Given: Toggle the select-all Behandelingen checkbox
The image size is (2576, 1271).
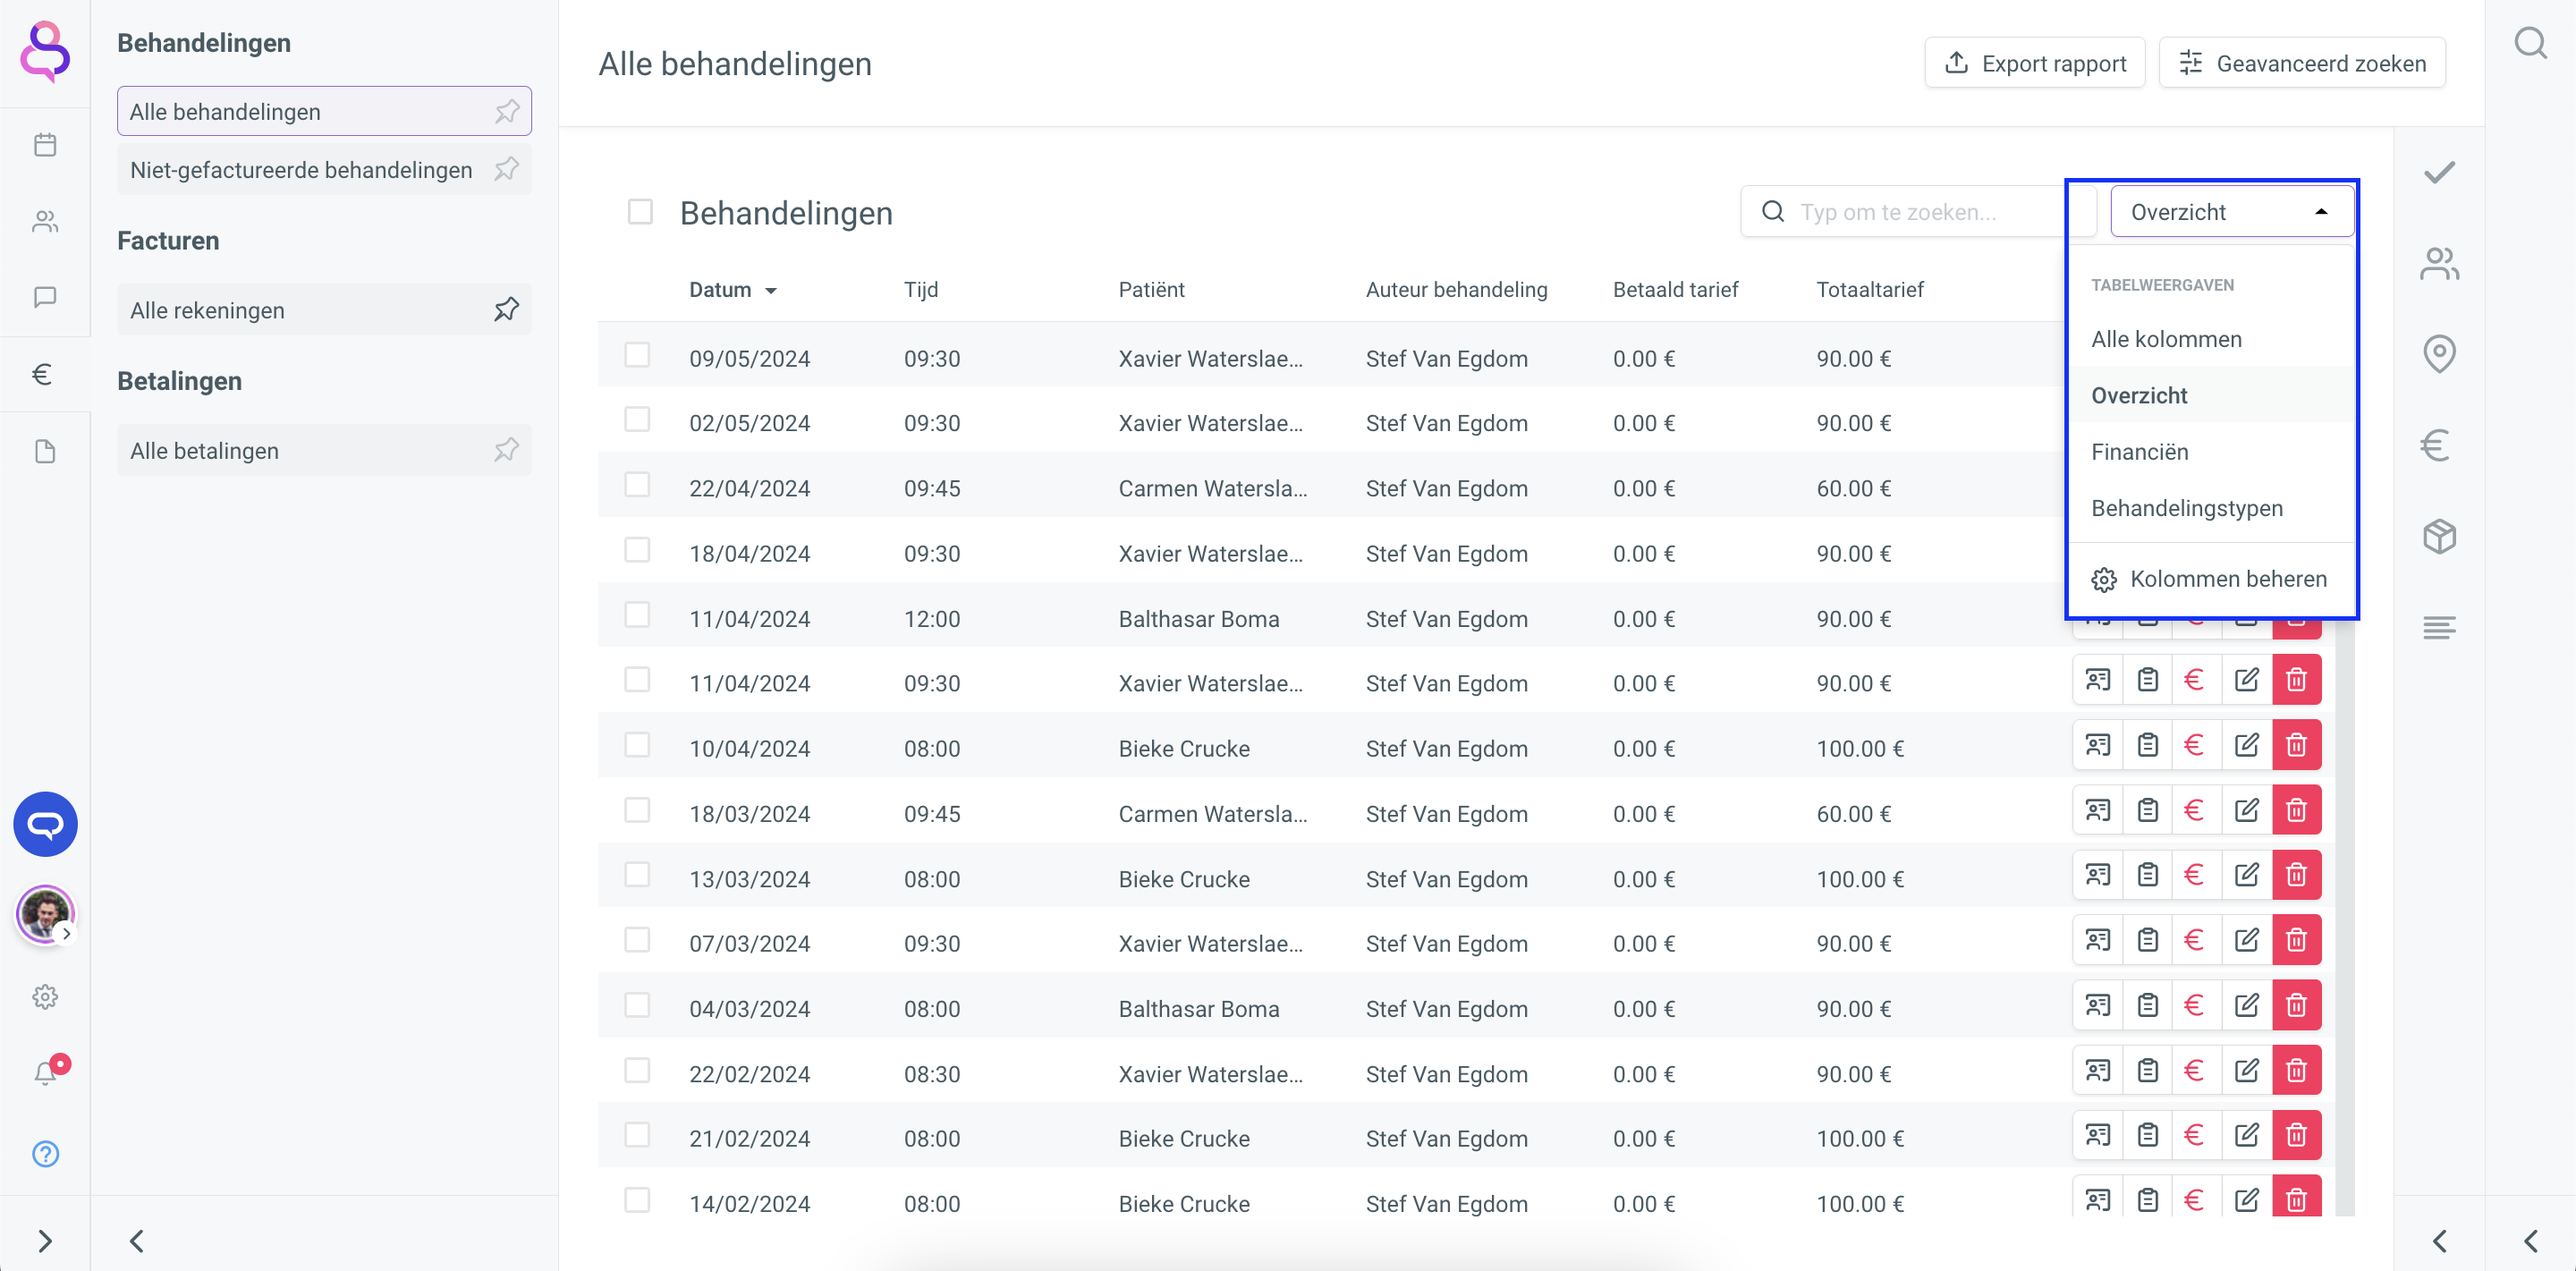Looking at the screenshot, I should (640, 212).
